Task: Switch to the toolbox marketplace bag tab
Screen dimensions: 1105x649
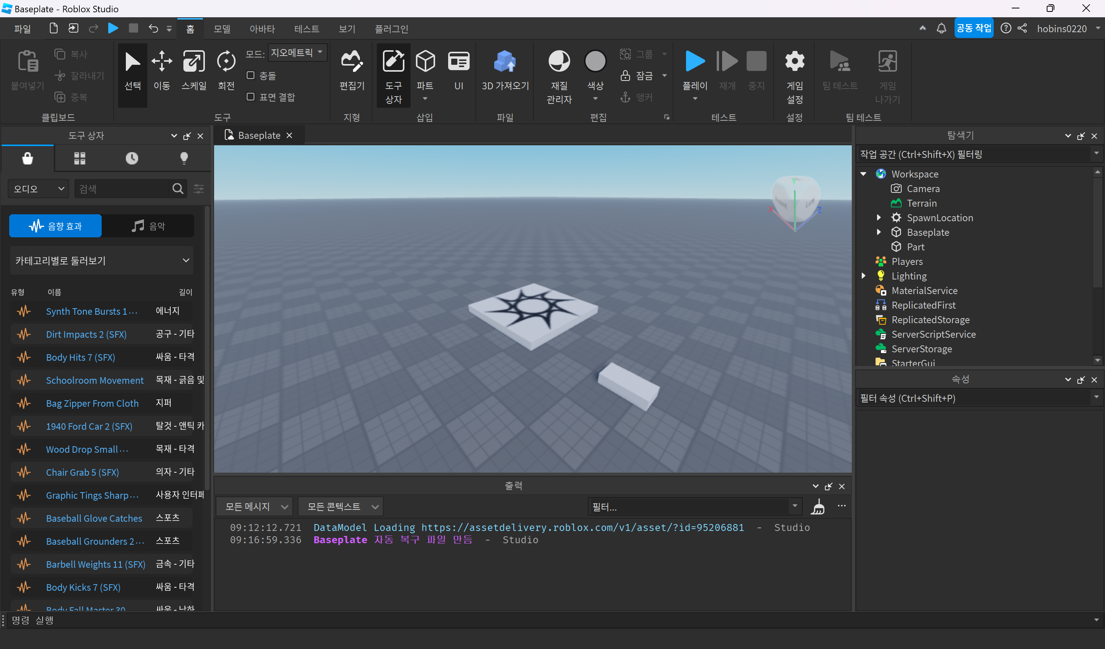Action: (x=28, y=158)
